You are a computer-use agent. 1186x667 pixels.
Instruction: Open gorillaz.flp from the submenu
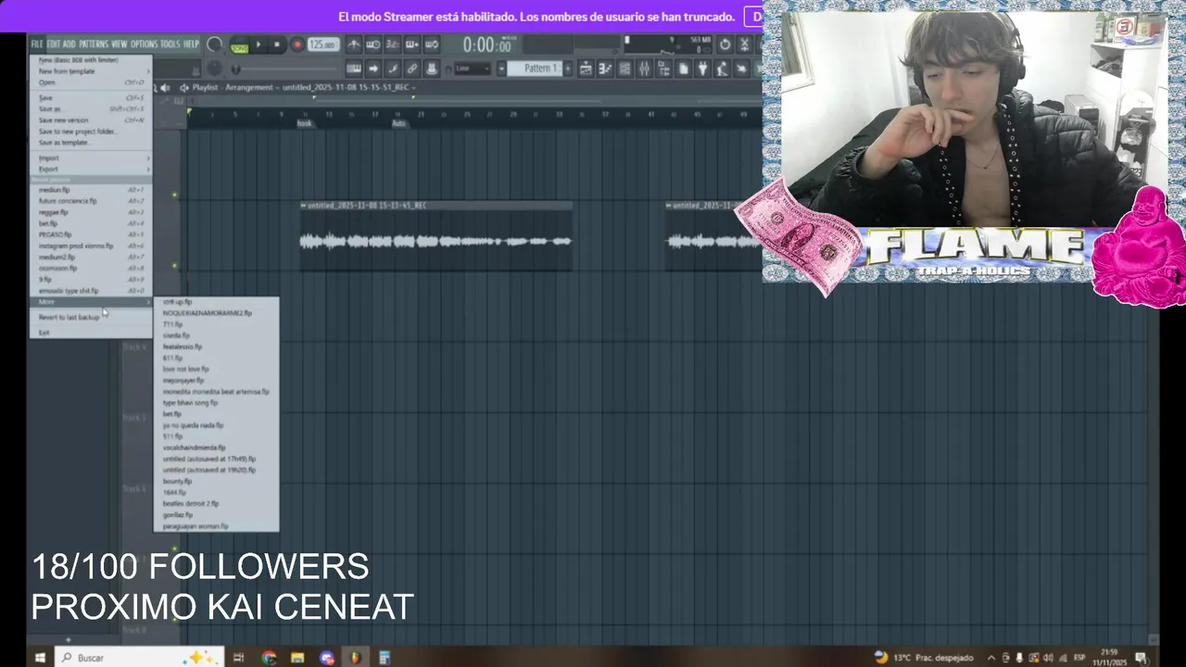[217, 515]
